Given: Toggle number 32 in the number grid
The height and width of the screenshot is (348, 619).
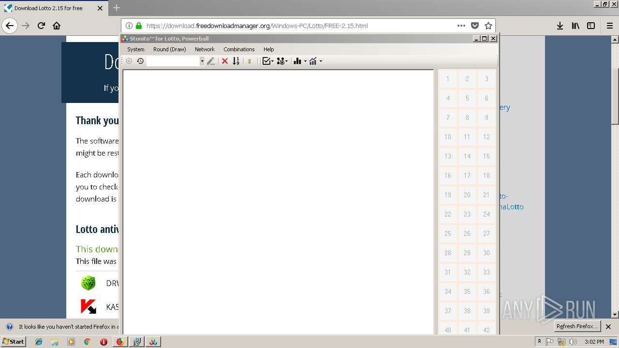Looking at the screenshot, I should click(467, 272).
